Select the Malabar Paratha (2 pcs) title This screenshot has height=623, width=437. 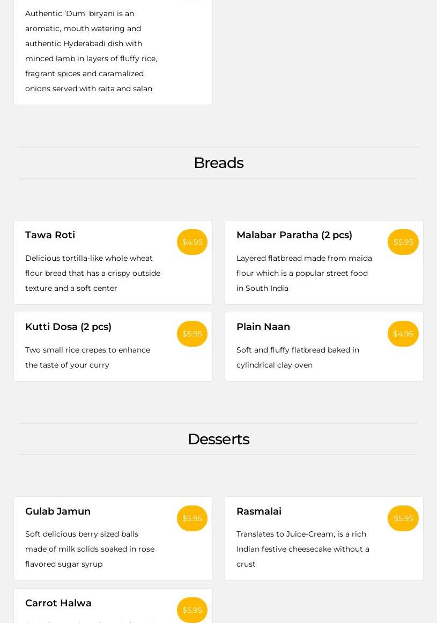tap(294, 235)
